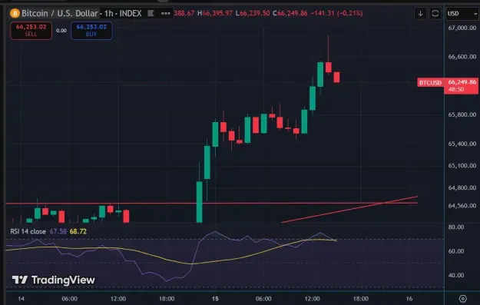Click the BUY 66,253.02 button
This screenshot has width=480, height=305.
tap(91, 31)
